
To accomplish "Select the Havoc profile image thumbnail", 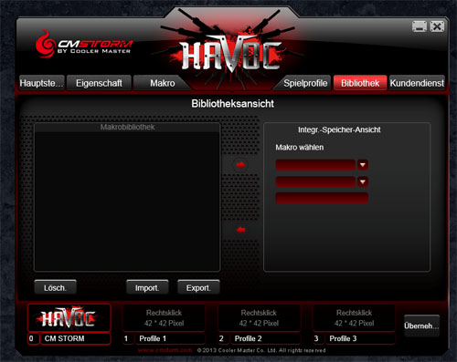I will point(69,317).
